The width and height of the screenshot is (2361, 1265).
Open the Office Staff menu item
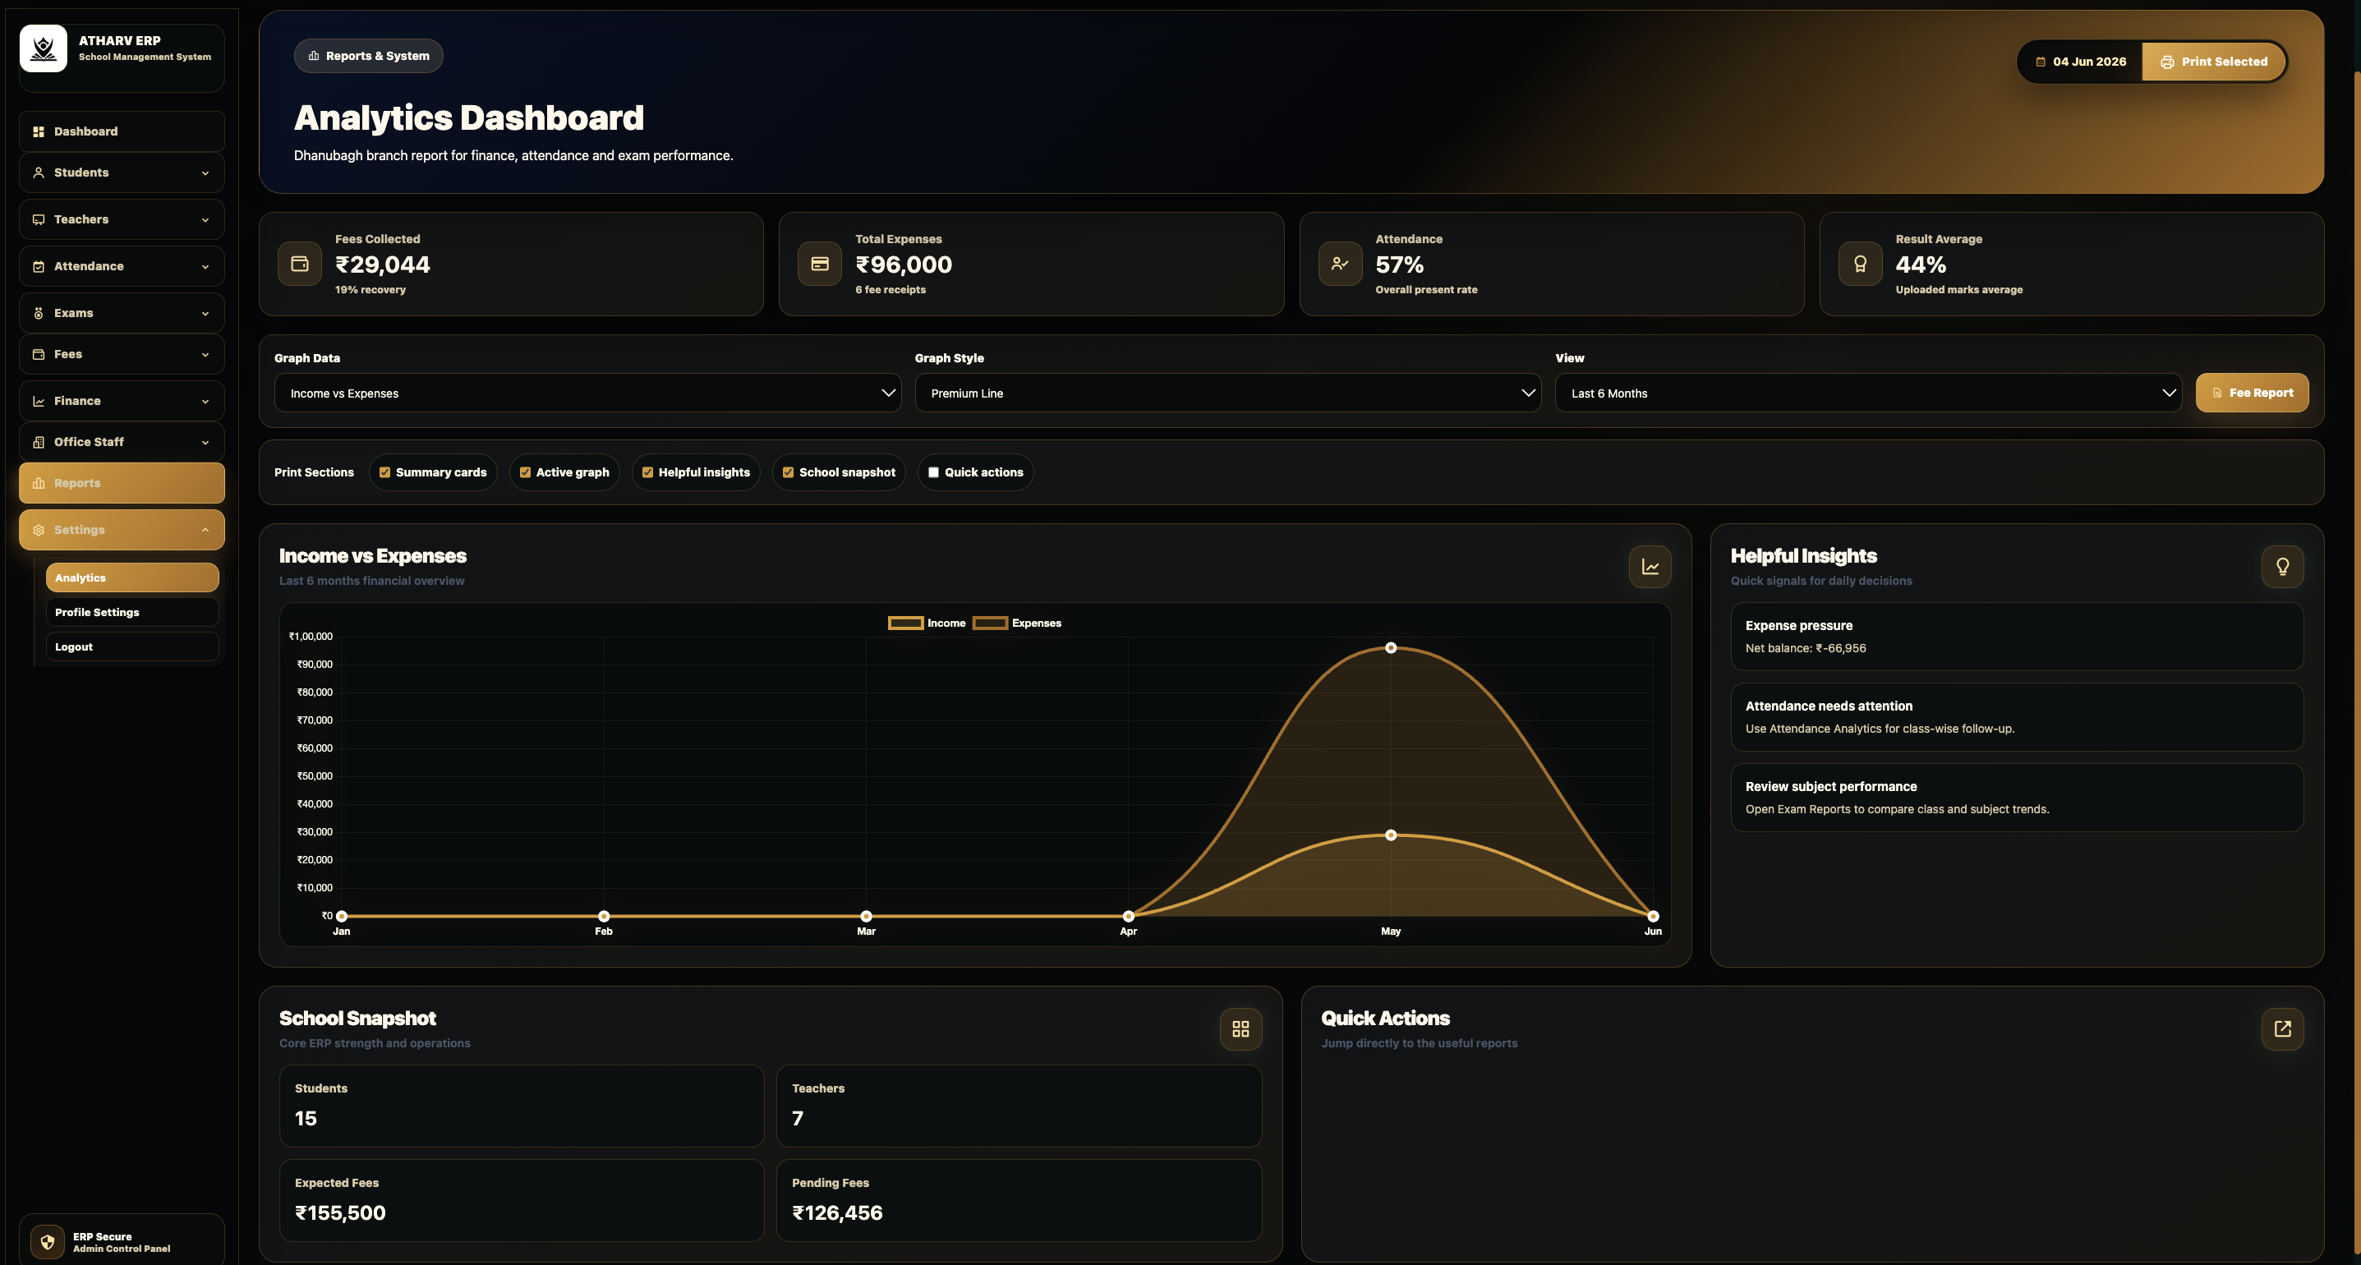pos(122,442)
